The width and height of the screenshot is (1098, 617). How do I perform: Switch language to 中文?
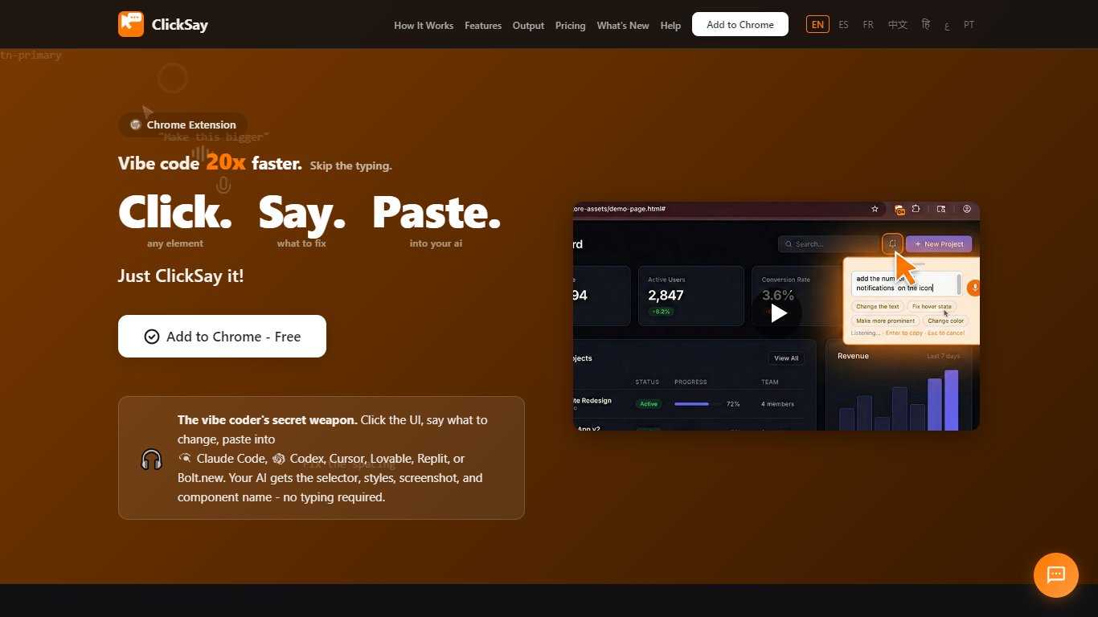898,25
